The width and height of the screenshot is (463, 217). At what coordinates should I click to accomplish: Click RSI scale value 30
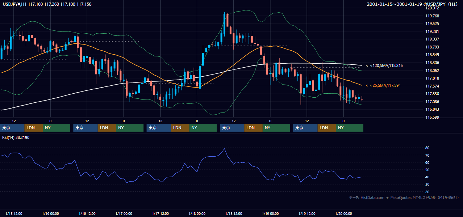[427, 184]
